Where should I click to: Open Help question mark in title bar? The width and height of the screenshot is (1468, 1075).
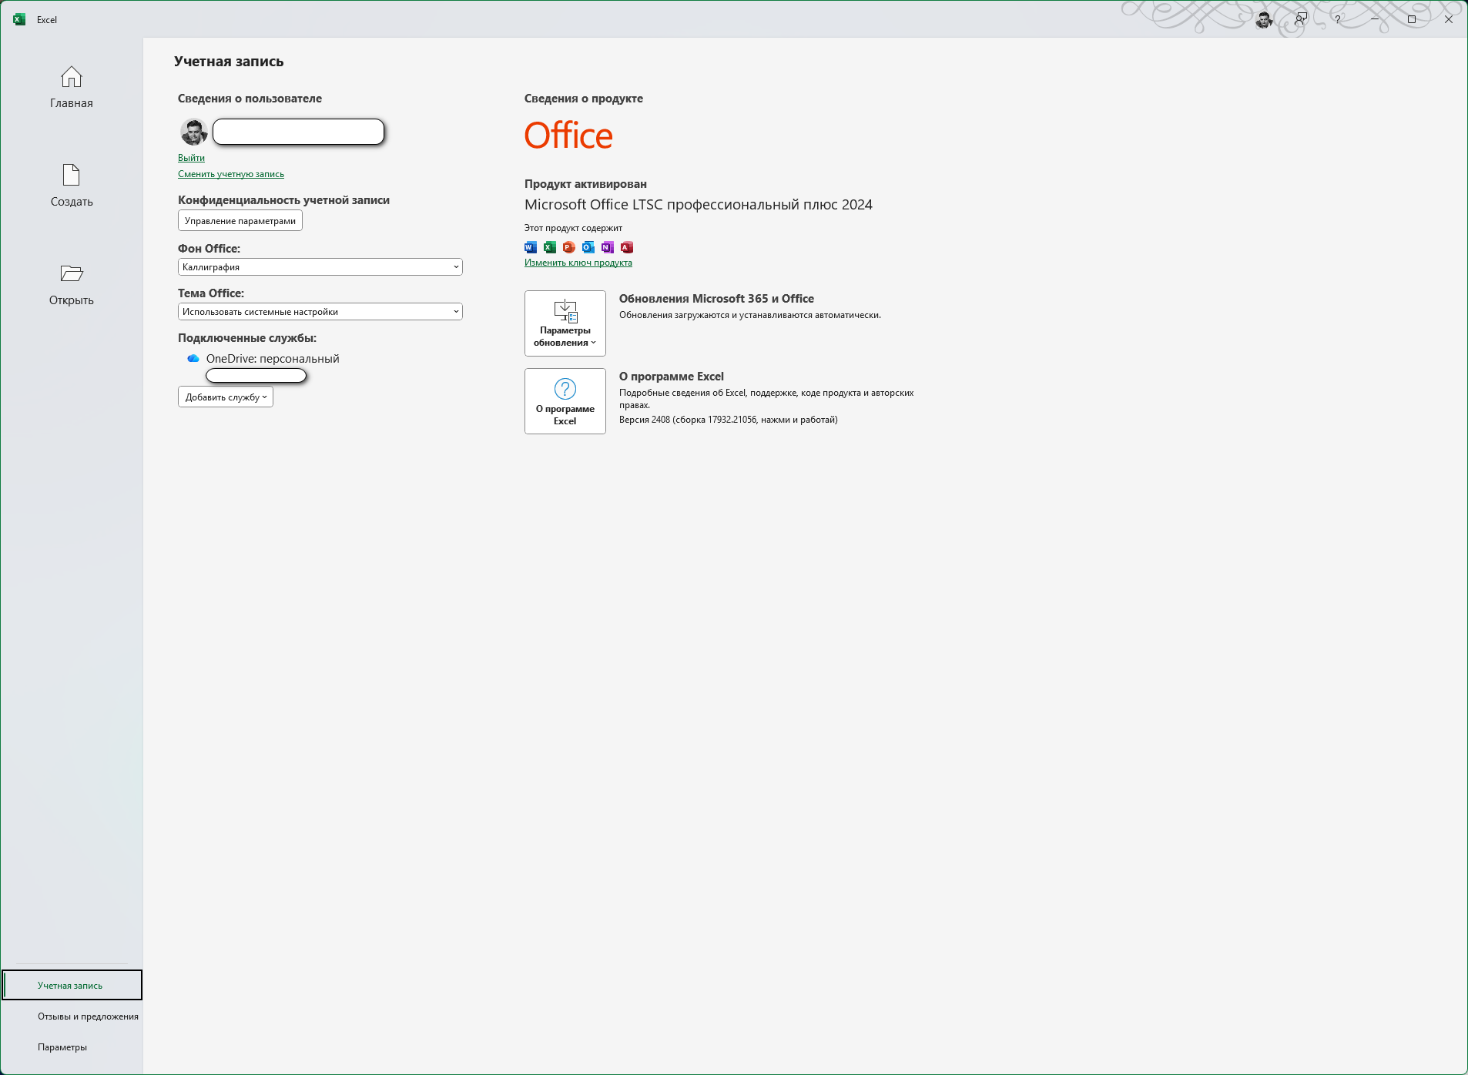pos(1338,19)
